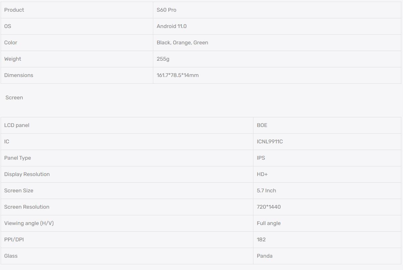Select the Full angle viewing value

pyautogui.click(x=269, y=223)
